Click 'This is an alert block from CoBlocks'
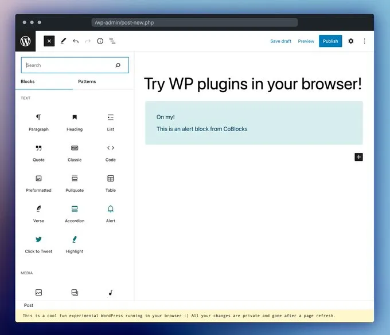The width and height of the screenshot is (390, 335). pyautogui.click(x=202, y=129)
